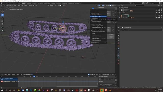Open Tool settings tab in Properties editor
The image size is (163, 92).
[118, 30]
